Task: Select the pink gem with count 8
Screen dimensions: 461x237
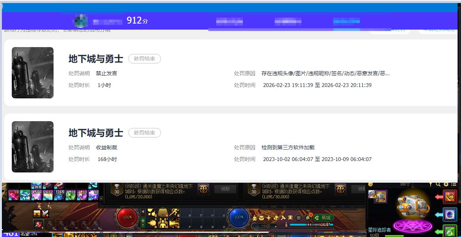Action: (14, 195)
